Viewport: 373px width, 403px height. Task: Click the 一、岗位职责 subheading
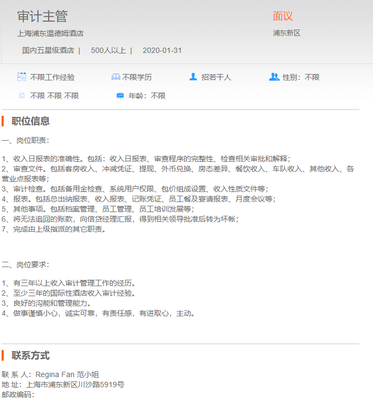pos(25,140)
